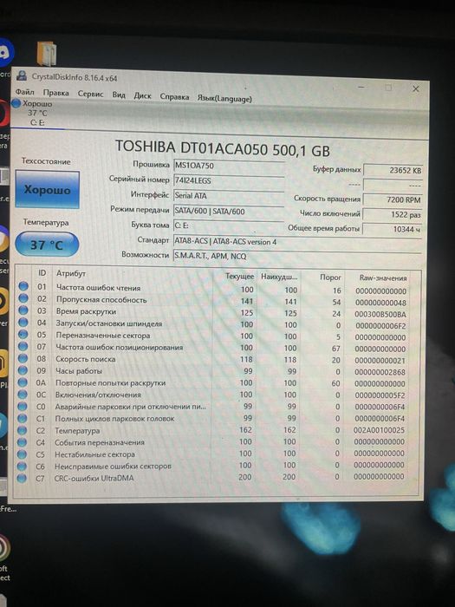455x607 pixels.
Task: Click the Возможности field S.M.A.R.T., APM, NCQ
Action: 297,257
